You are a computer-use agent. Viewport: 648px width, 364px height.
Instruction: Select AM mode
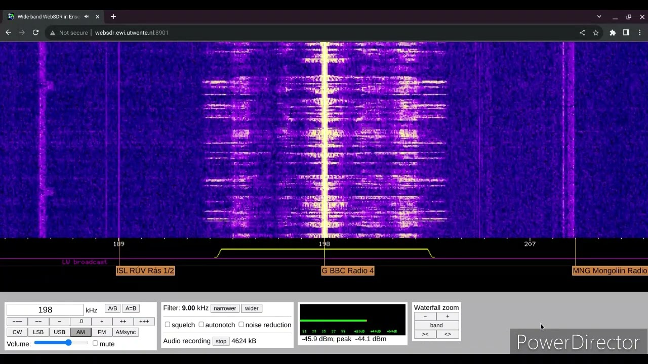tap(80, 332)
